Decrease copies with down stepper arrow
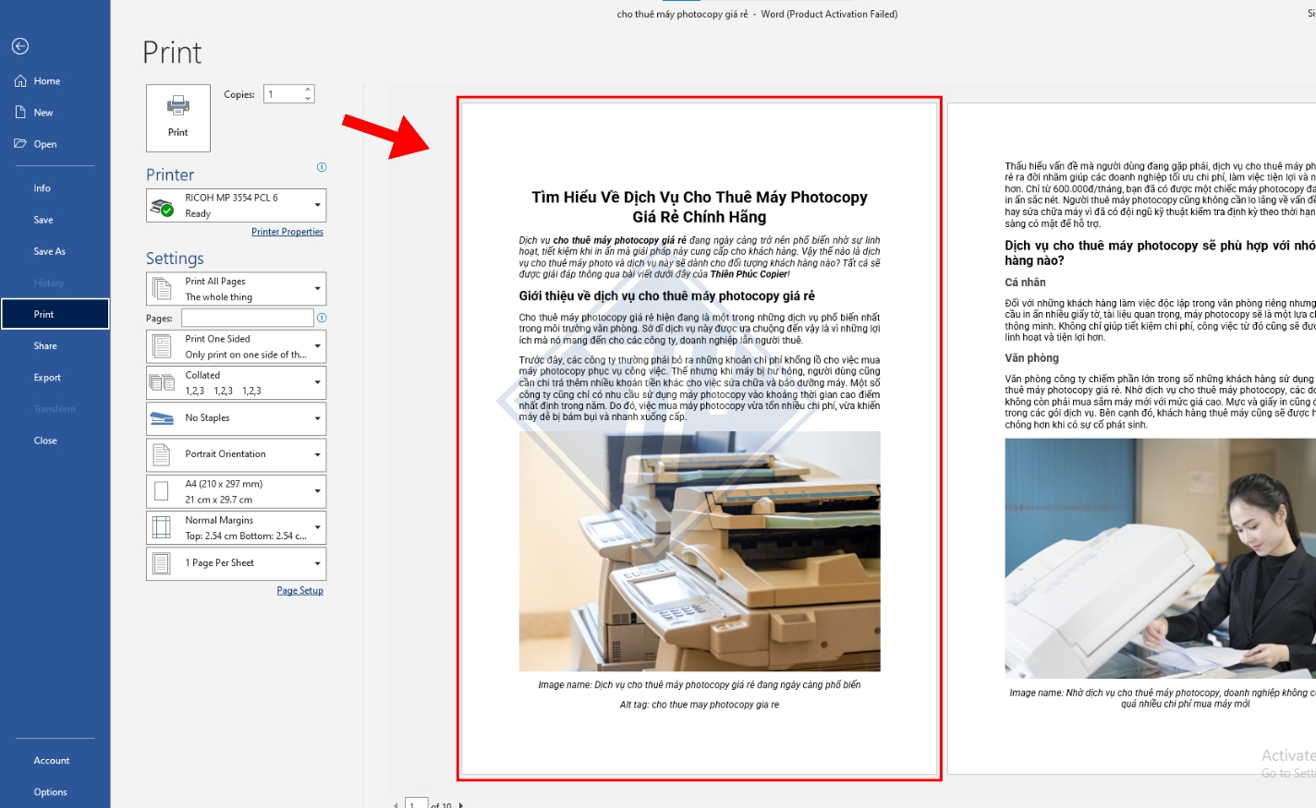The width and height of the screenshot is (1316, 808). coord(308,98)
